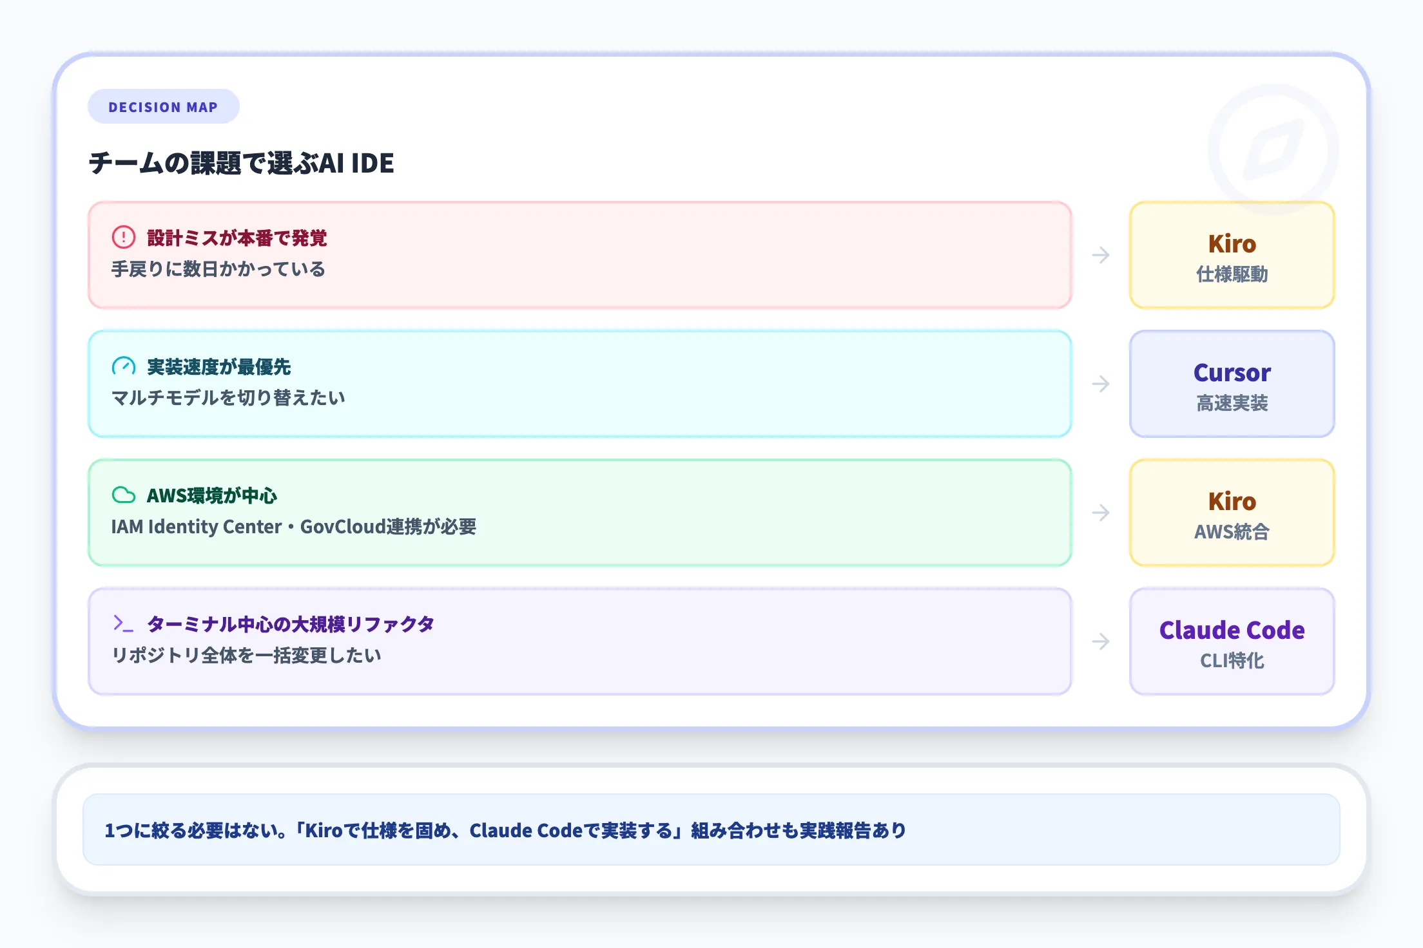Screen dimensions: 1423x948
Task: Click the DECISION MAP badge
Action: point(163,107)
